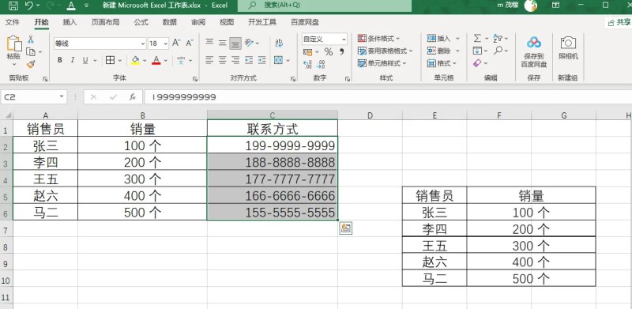The image size is (632, 309).
Task: Click the Paste clipboard icon
Action: point(14,43)
